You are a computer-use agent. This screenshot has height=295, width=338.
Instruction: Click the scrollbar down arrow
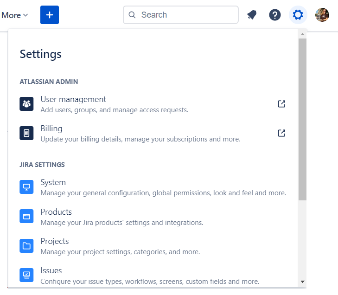tap(302, 281)
